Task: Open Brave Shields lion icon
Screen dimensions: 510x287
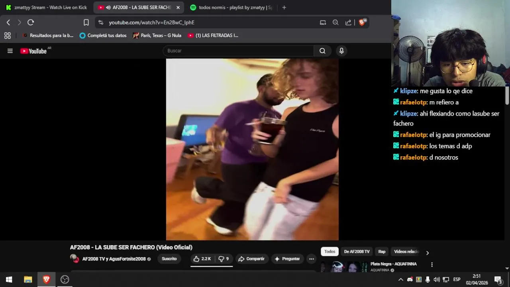Action: (x=362, y=22)
